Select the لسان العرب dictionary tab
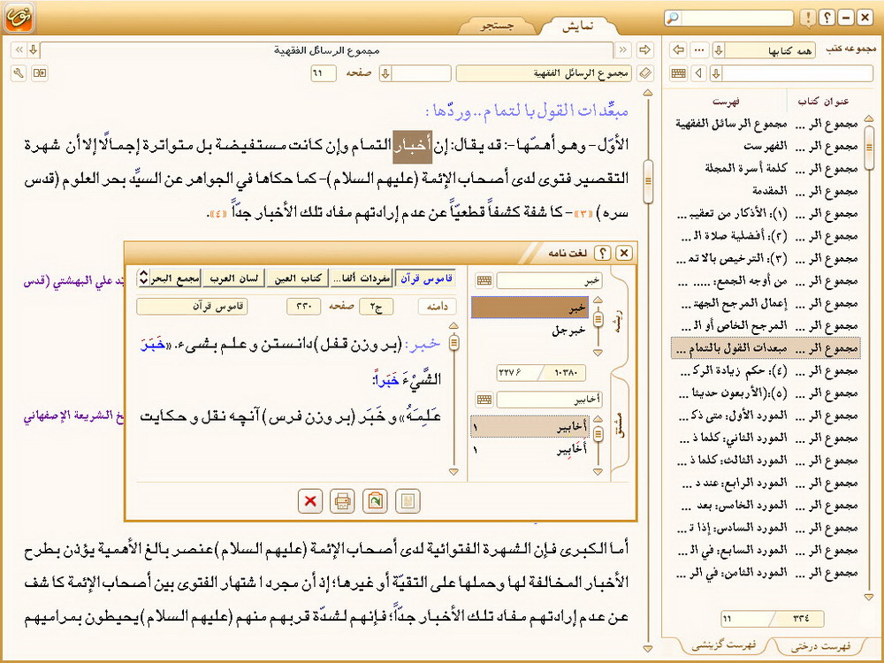The image size is (884, 663). 233,278
